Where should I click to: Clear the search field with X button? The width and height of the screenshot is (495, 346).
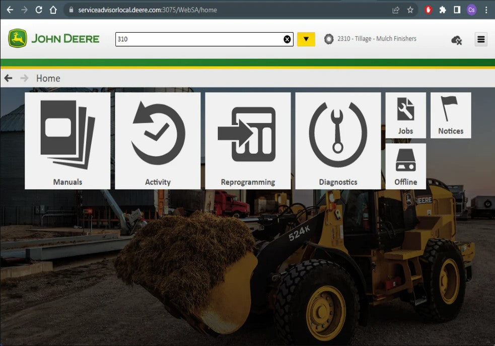287,39
